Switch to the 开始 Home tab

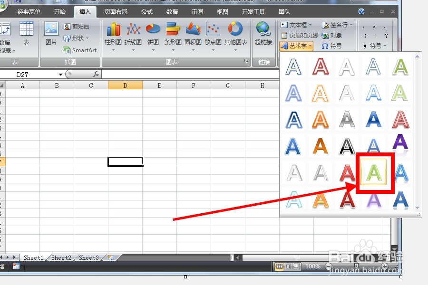(x=60, y=12)
